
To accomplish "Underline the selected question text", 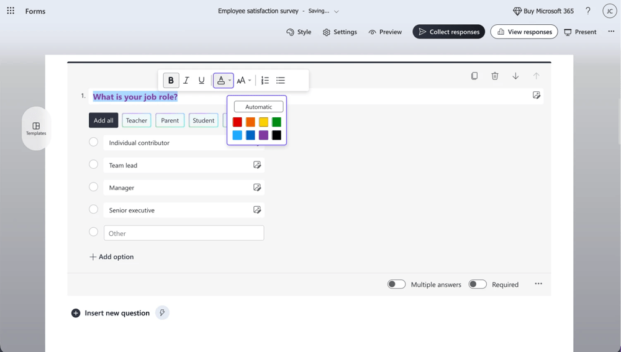I will click(x=201, y=81).
